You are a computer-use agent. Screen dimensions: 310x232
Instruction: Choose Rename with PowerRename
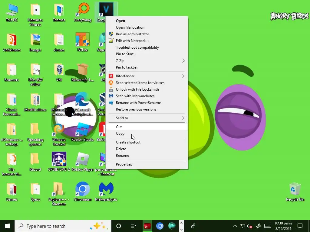(x=147, y=103)
